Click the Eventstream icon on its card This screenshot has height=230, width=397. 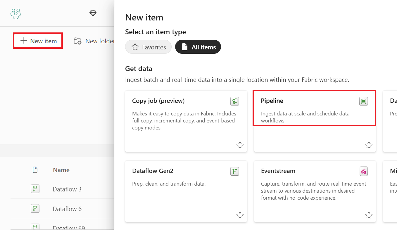tap(363, 171)
